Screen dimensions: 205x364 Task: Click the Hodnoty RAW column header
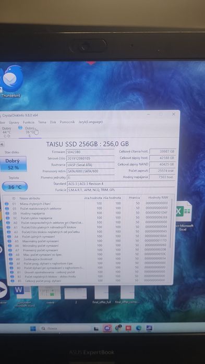158,197
